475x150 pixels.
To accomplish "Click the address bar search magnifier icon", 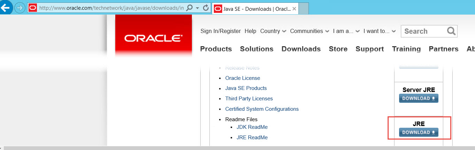I will pyautogui.click(x=189, y=8).
